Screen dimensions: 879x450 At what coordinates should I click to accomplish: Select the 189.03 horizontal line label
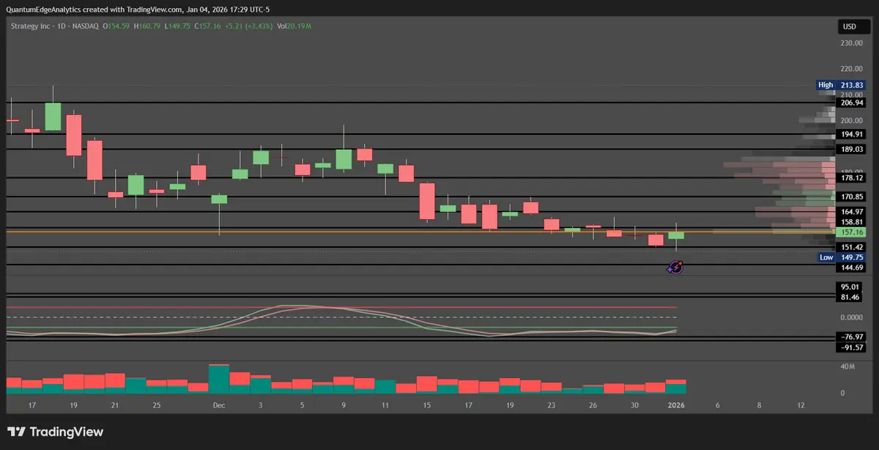850,149
